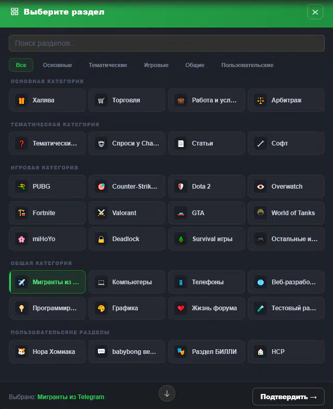Close the section picker dialog
The image size is (333, 409).
(315, 12)
